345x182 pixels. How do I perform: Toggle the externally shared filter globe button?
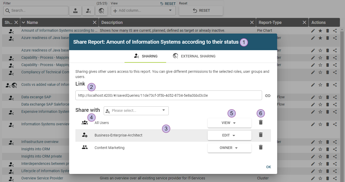pos(101,11)
